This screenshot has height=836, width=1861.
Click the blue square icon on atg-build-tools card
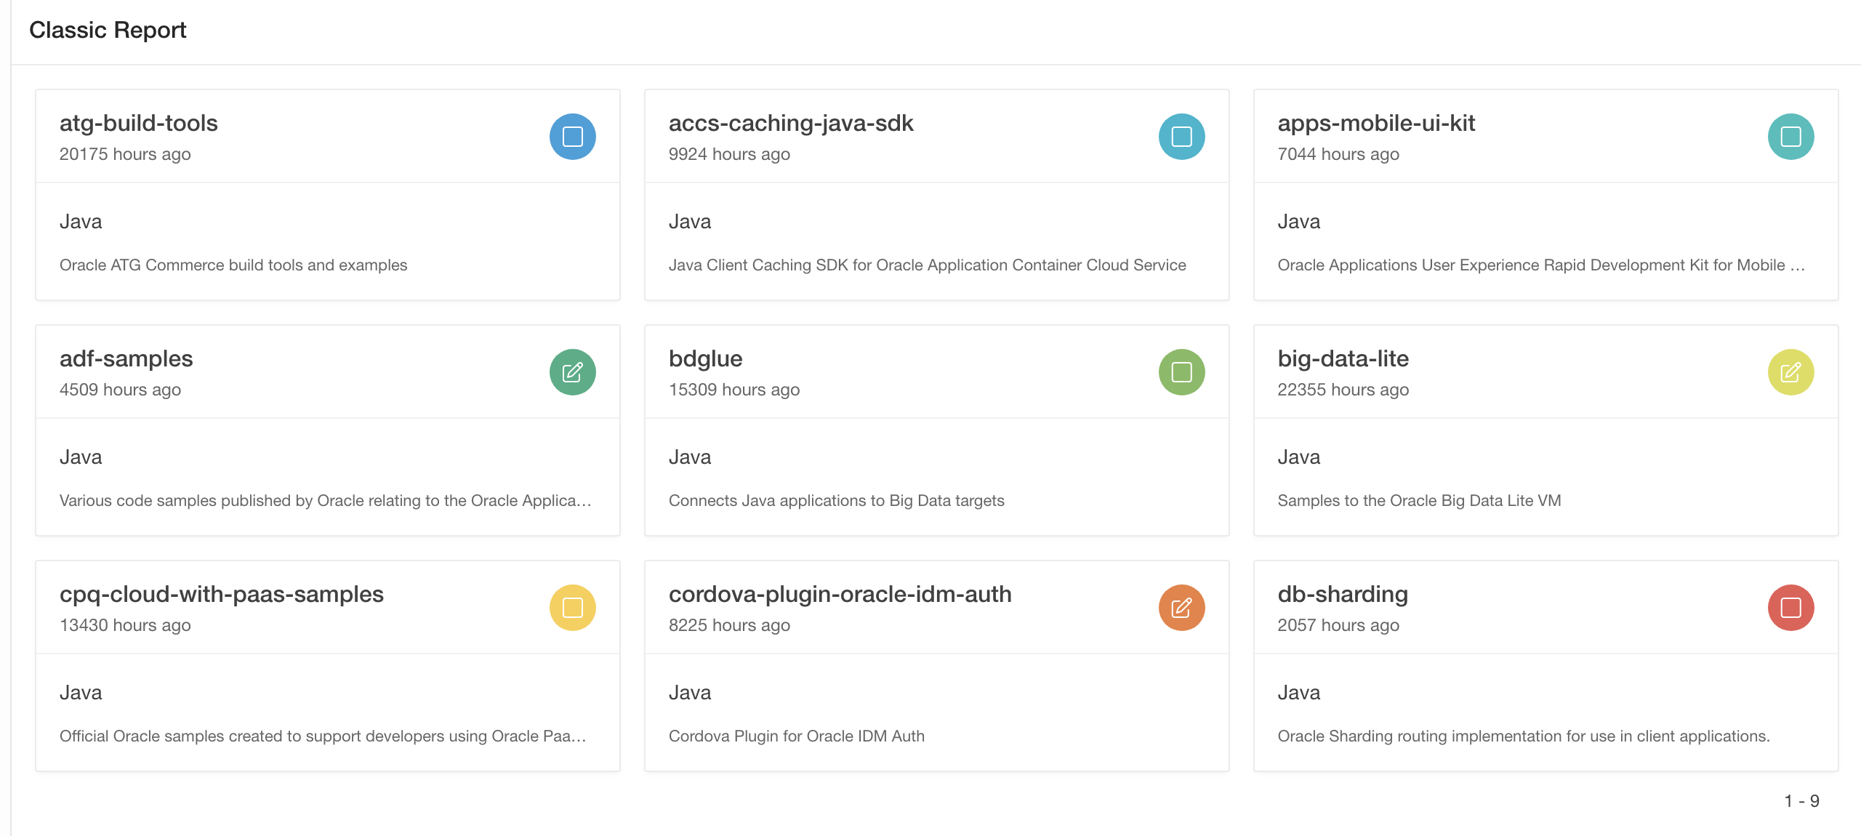pos(572,137)
